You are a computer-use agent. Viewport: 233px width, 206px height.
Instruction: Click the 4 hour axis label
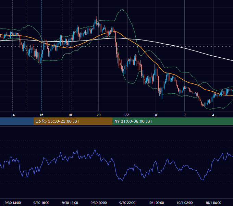pos(213,115)
